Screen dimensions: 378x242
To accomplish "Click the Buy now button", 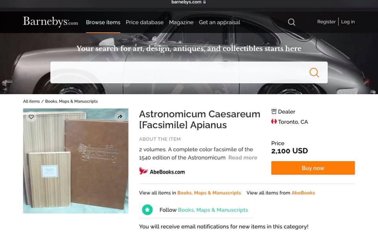I will [313, 168].
